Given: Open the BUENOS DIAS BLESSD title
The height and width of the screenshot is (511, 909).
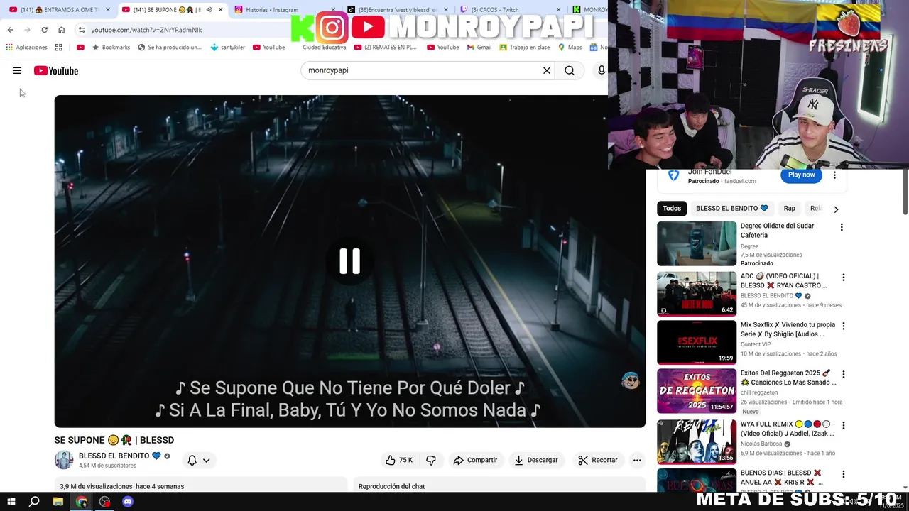Looking at the screenshot, I should (782, 477).
